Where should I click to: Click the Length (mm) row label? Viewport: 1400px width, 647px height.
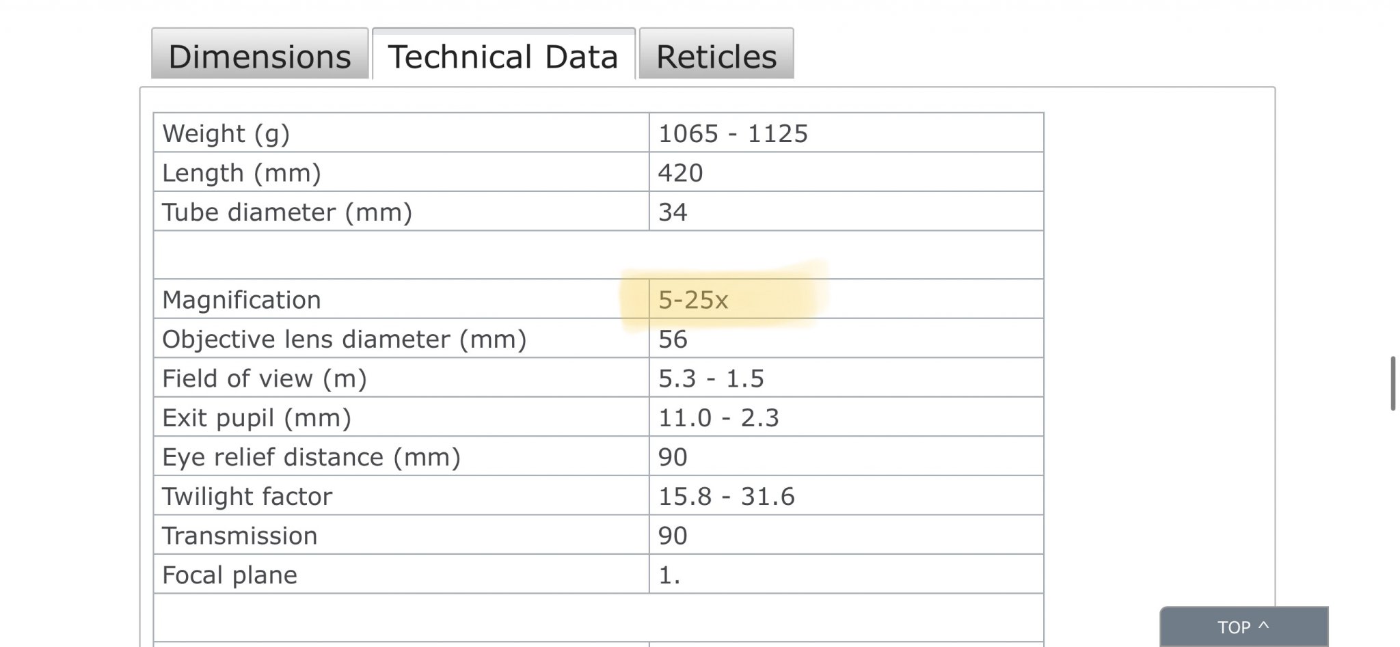tap(241, 173)
